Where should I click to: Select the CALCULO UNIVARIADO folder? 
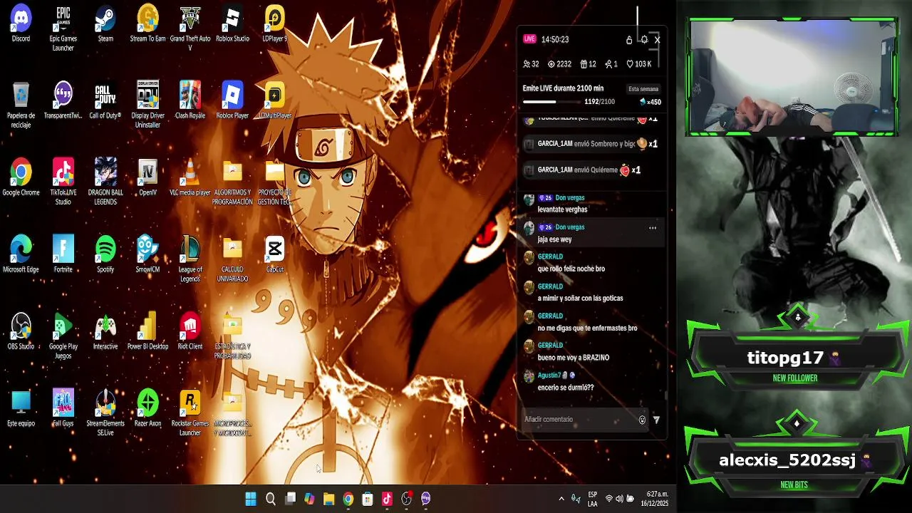point(232,259)
